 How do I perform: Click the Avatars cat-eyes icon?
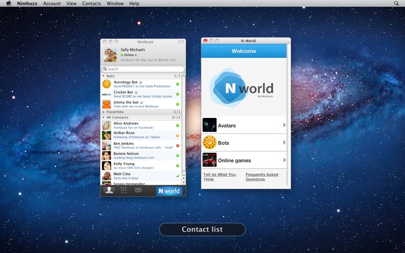pos(210,125)
